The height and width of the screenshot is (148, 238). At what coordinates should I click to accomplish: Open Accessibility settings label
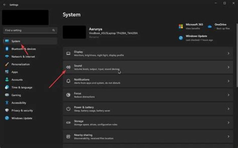[19, 103]
